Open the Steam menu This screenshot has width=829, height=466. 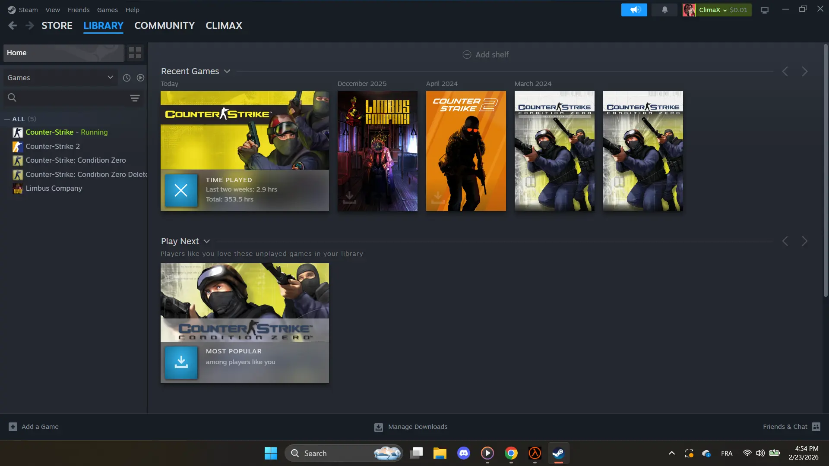[28, 10]
